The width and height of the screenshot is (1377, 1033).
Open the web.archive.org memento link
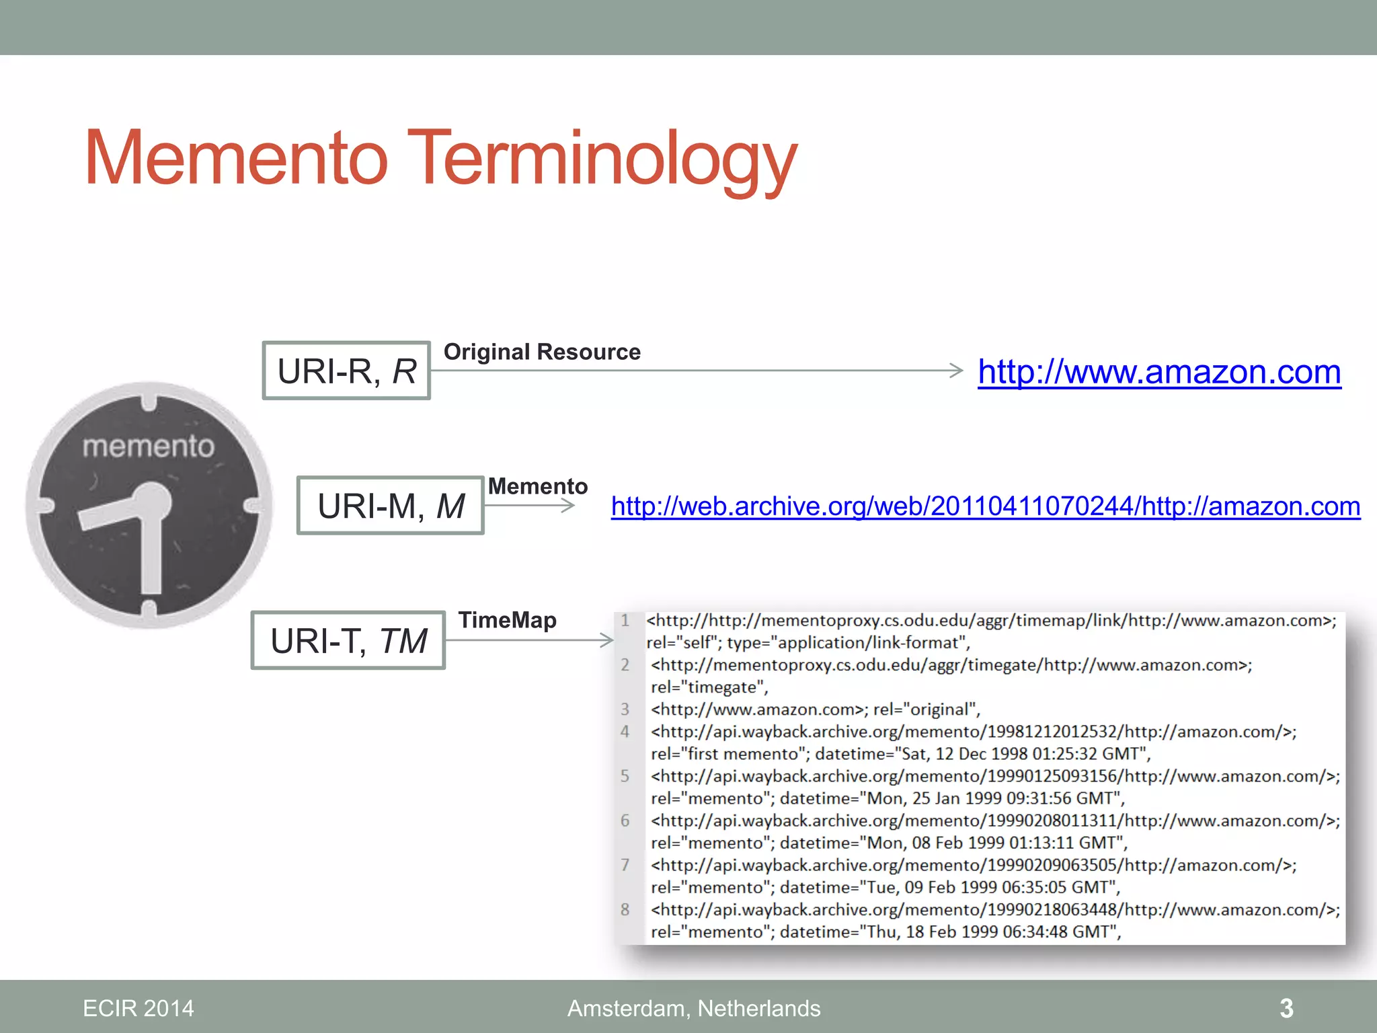point(986,506)
